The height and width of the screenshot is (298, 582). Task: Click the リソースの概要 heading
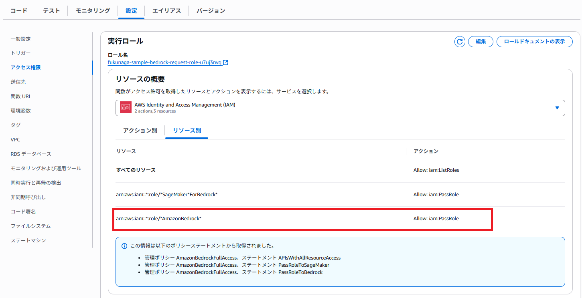point(140,79)
